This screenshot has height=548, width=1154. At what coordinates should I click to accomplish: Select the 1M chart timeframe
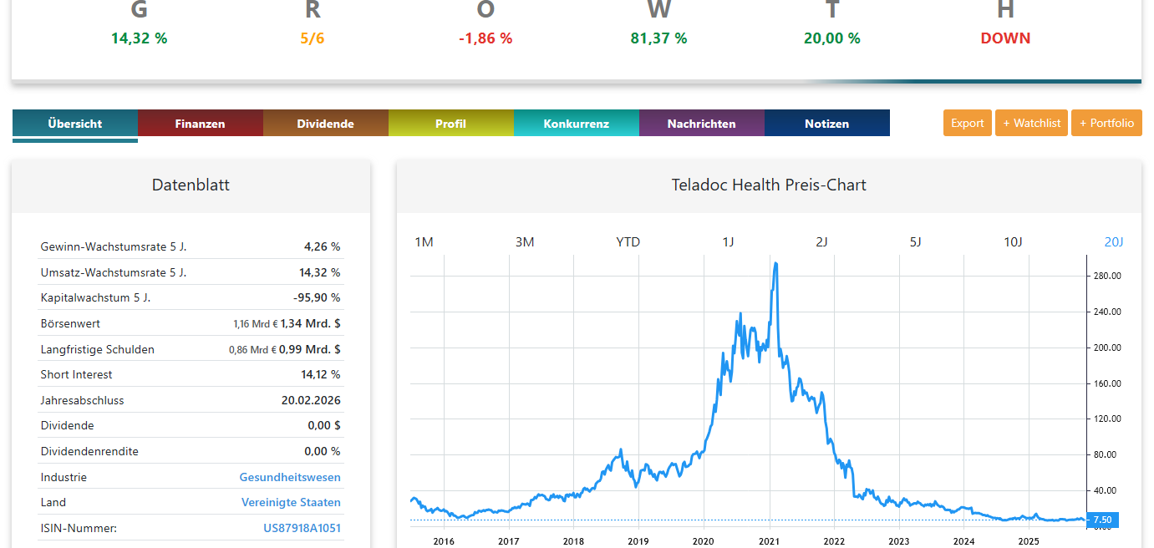click(424, 241)
